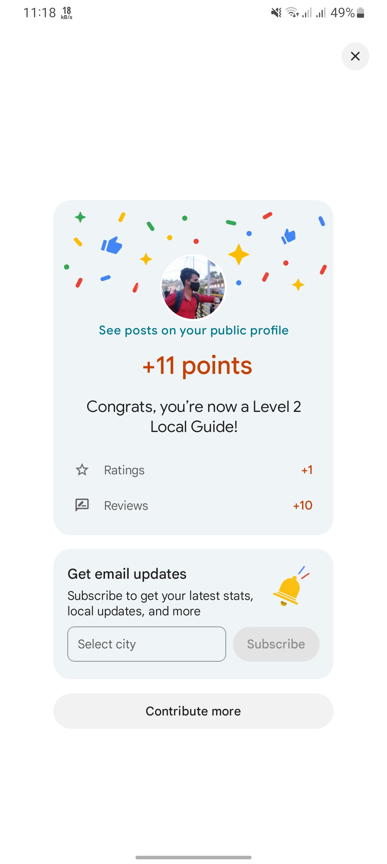The image size is (387, 864).
Task: Click the right blue thumbs-up confetti icon
Action: (288, 236)
